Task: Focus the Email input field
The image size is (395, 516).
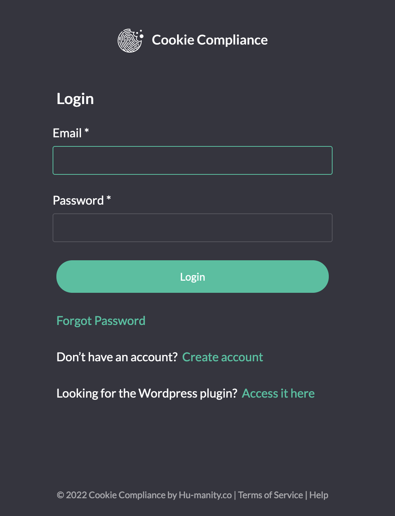Action: [x=192, y=160]
